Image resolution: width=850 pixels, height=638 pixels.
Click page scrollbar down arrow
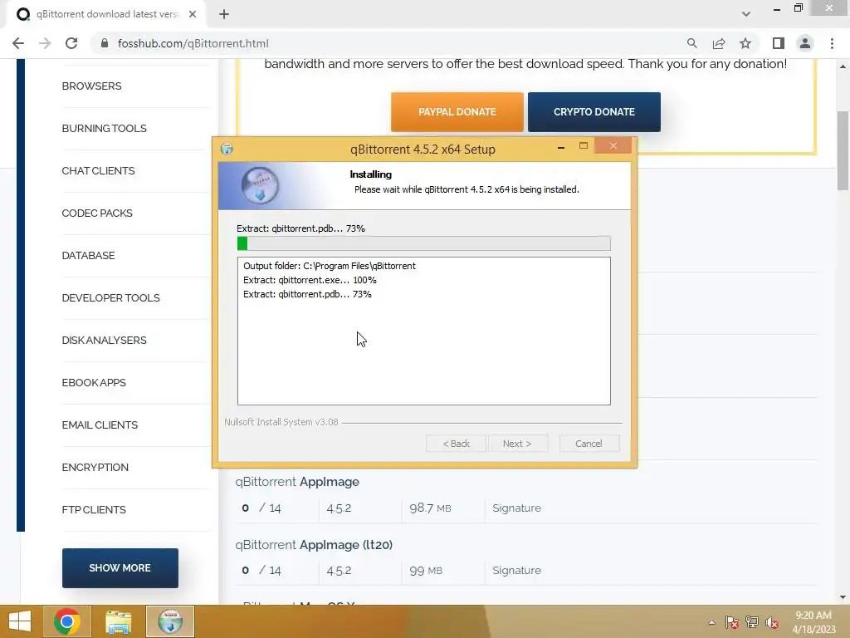click(843, 597)
